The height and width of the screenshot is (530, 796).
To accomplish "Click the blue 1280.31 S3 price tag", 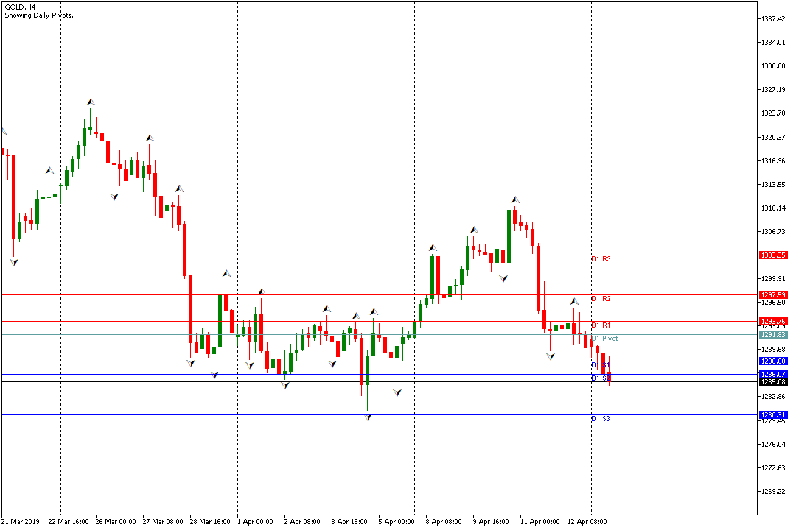I will [774, 415].
